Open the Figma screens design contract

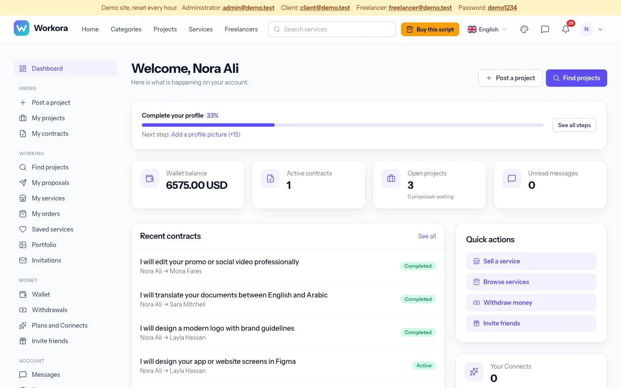click(x=288, y=366)
